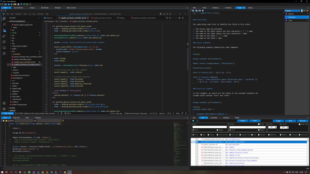310x174 pixels.
Task: Click the Work panel code minimap
Action: tap(180, 144)
